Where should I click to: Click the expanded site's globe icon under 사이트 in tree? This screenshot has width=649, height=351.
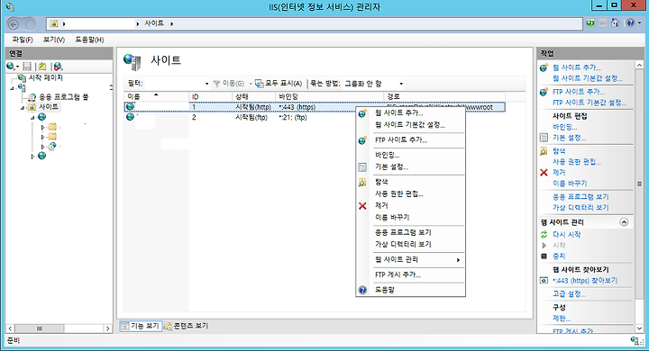tap(41, 117)
